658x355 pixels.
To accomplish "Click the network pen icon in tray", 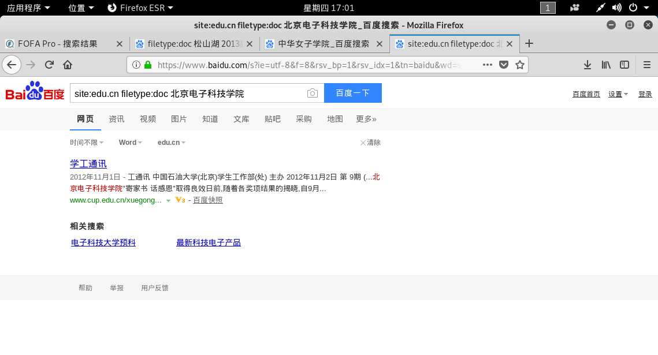I will click(600, 8).
